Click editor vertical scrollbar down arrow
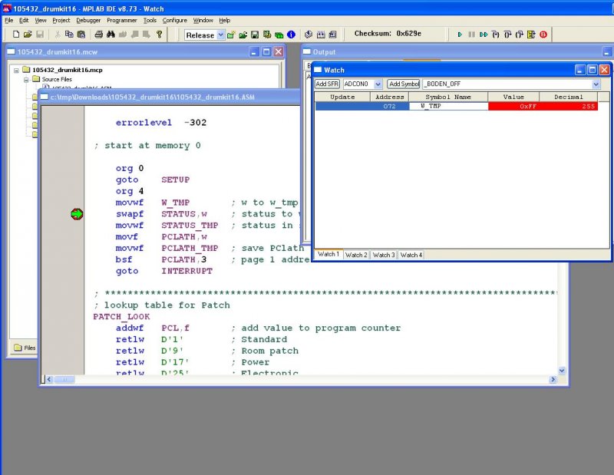 click(562, 371)
